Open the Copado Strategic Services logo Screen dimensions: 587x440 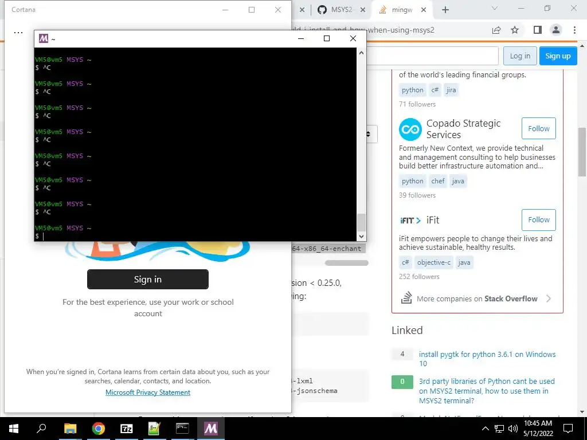click(x=410, y=129)
